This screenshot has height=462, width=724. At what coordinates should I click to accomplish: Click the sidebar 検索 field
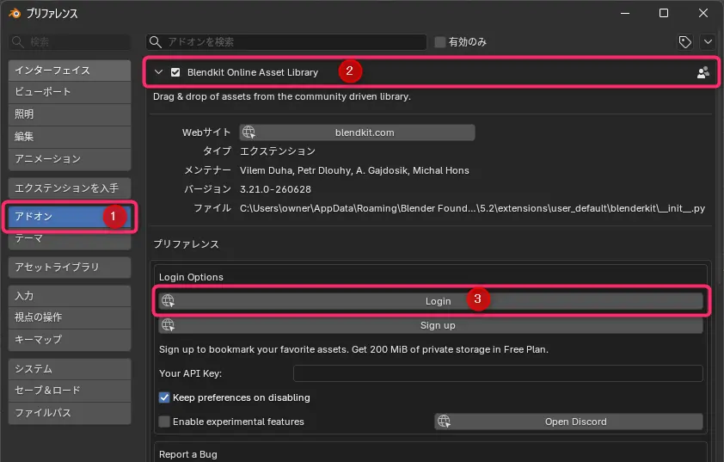(x=70, y=42)
